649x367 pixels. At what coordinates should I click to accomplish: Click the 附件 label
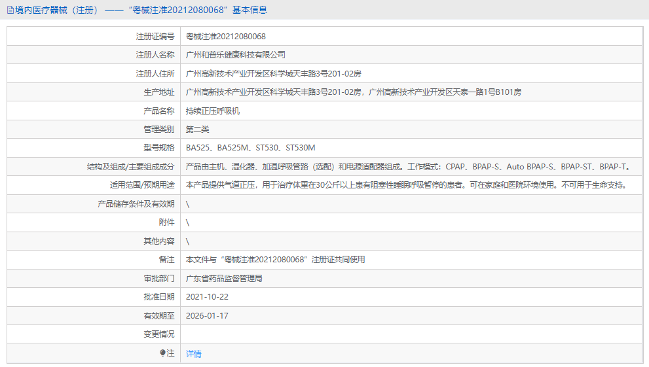167,222
